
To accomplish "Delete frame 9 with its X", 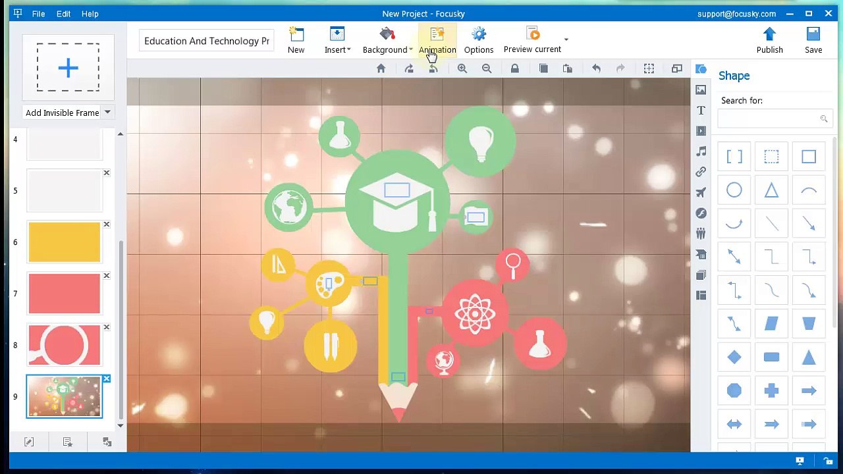I will click(106, 379).
